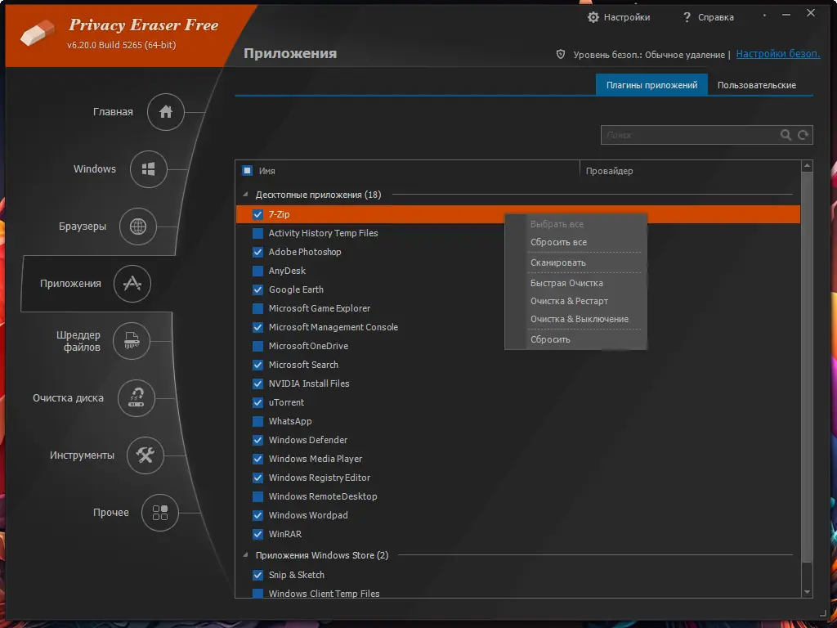Viewport: 837px width, 628px height.
Task: Select the Windows Remote Desktop row
Action: coord(517,496)
